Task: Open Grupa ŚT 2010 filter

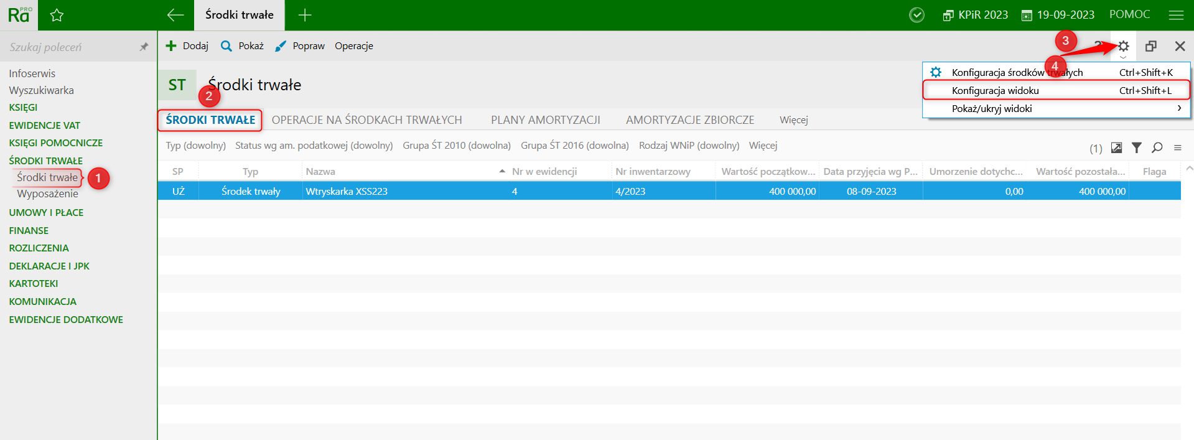Action: 457,146
